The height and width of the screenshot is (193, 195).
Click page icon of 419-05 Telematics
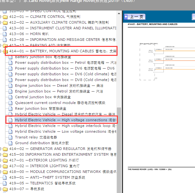[x=5, y=183]
